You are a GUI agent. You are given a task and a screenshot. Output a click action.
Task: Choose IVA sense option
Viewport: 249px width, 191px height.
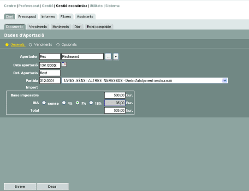coord(44,103)
